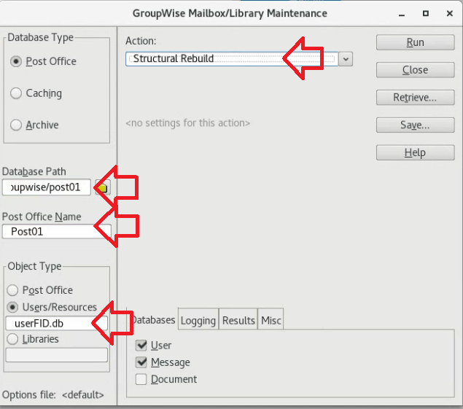The image size is (463, 409).
Task: Switch to the Logging tab
Action: pyautogui.click(x=198, y=320)
